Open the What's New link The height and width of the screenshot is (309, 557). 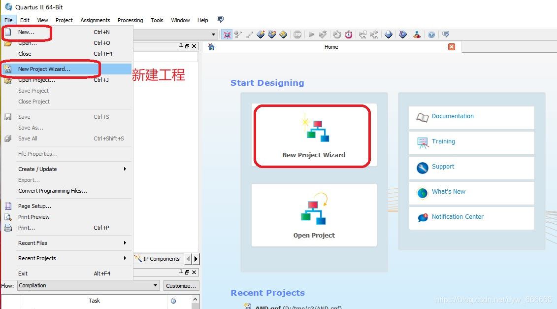click(448, 192)
